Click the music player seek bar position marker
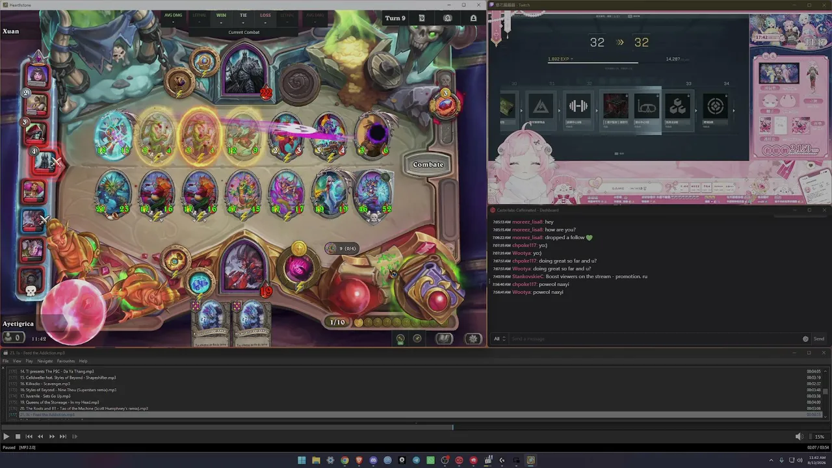Viewport: 832px width, 468px height. tap(453, 427)
